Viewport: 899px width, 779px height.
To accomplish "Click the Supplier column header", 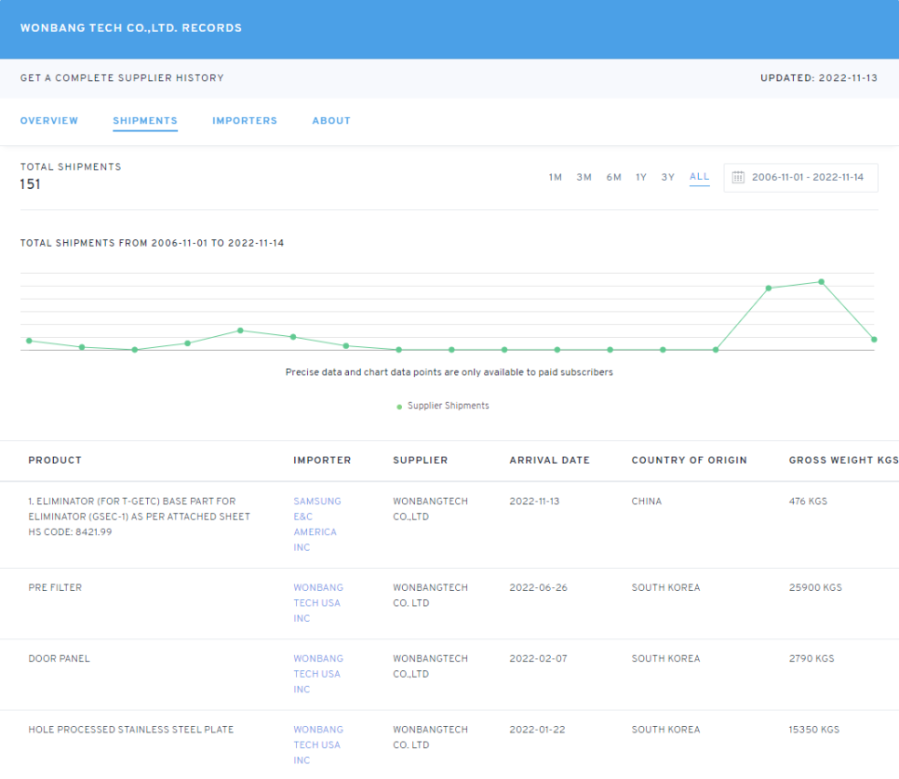I will click(421, 461).
